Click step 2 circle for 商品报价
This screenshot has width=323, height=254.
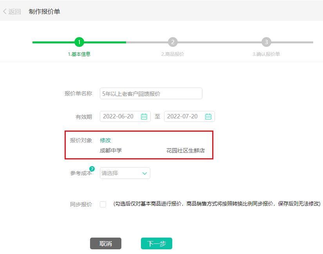pos(173,42)
